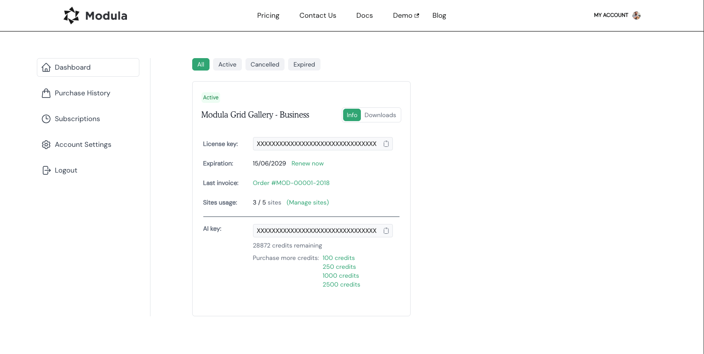This screenshot has height=354, width=704.
Task: Click the Modula logo icon
Action: pyautogui.click(x=71, y=16)
